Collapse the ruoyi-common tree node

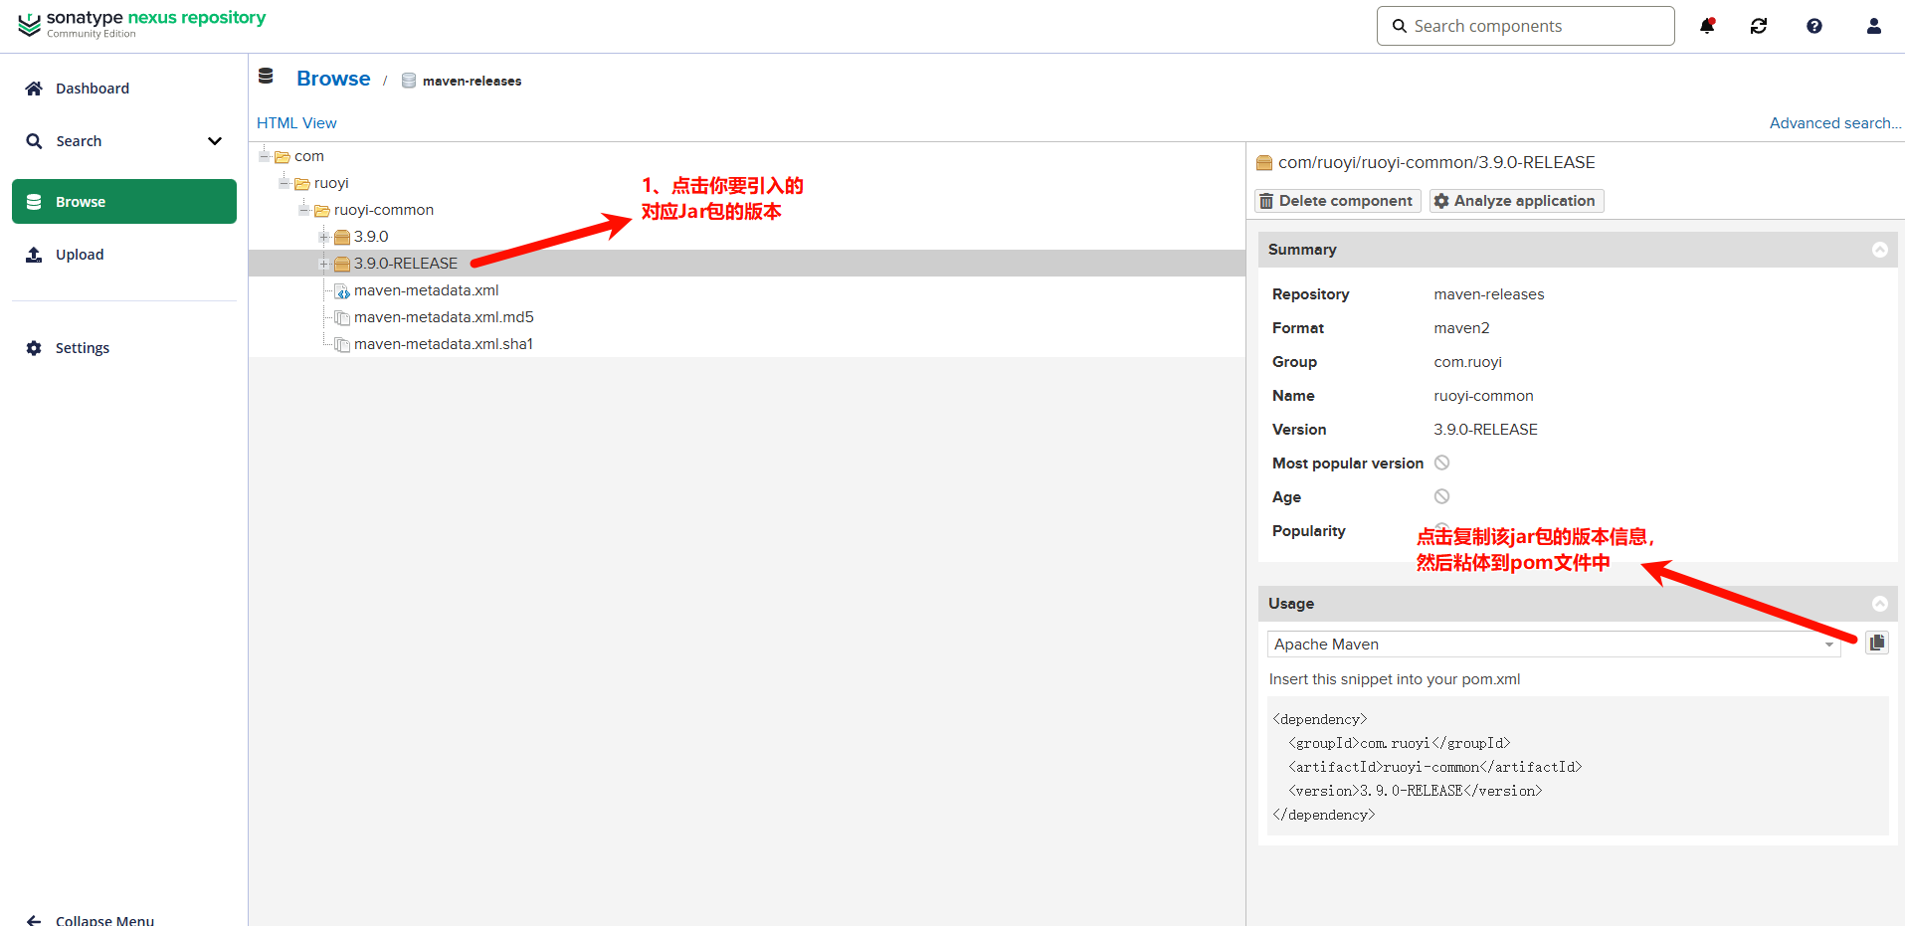304,210
